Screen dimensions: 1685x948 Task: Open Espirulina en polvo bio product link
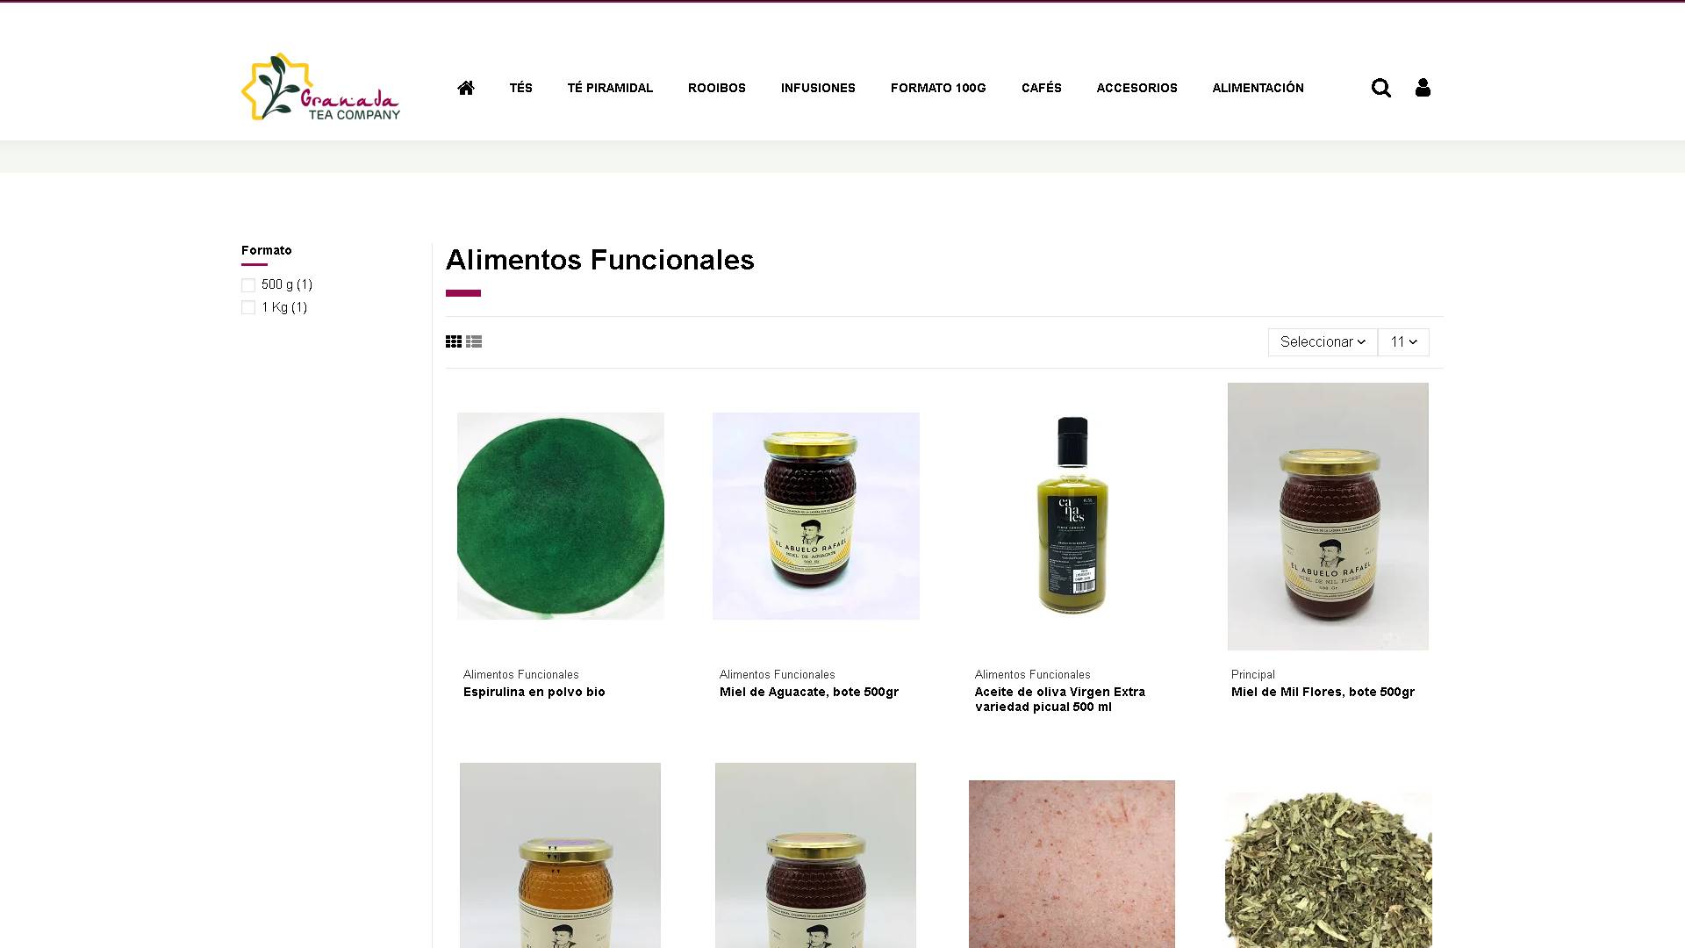[534, 692]
